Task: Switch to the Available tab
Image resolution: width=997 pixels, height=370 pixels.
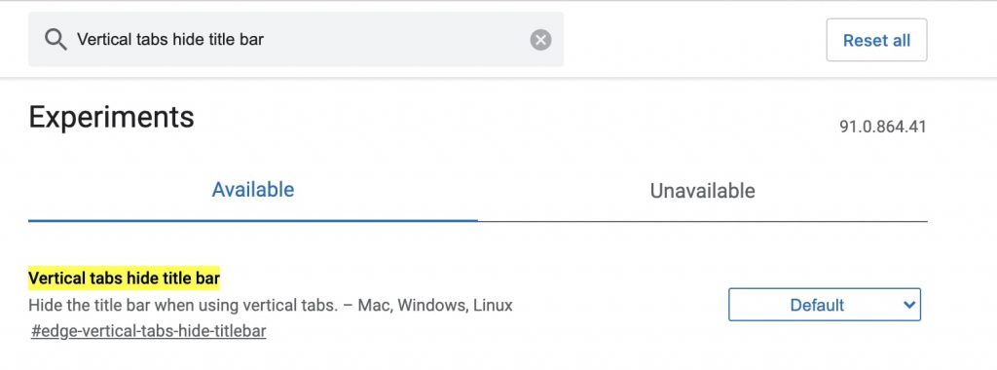Action: (253, 190)
